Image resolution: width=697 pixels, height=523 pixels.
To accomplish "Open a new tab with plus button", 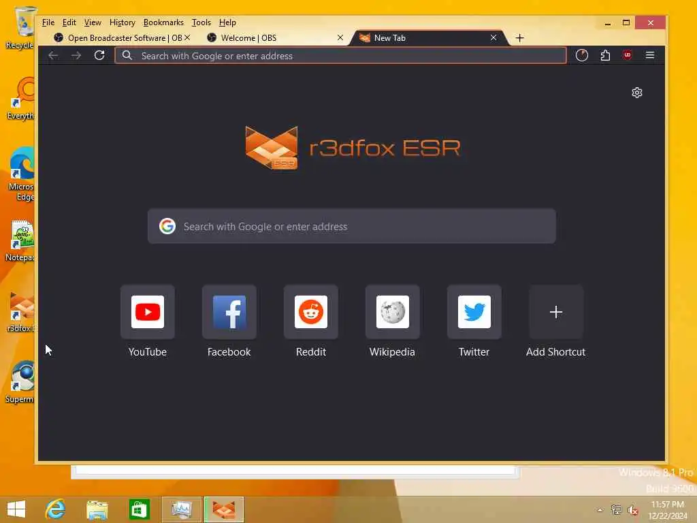I will (x=519, y=38).
